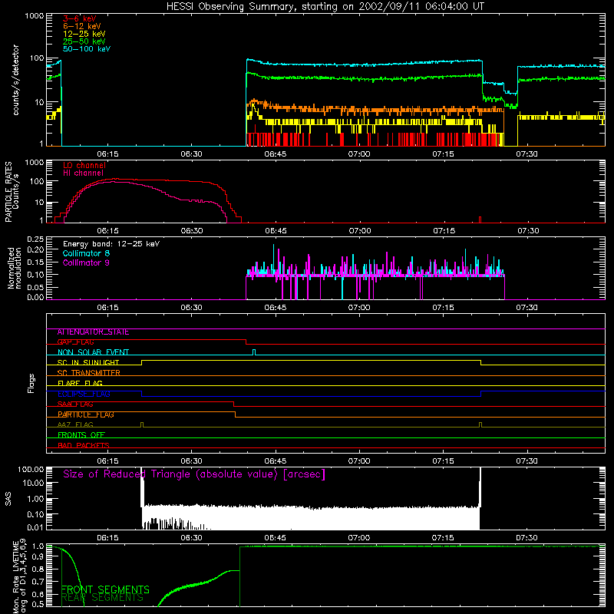
Task: Click the BAD_PACKETS flag label
Action: 84,446
